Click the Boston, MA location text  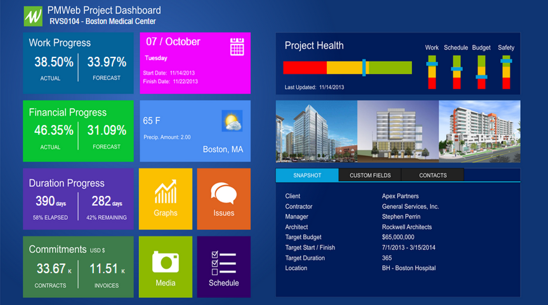[x=223, y=149]
